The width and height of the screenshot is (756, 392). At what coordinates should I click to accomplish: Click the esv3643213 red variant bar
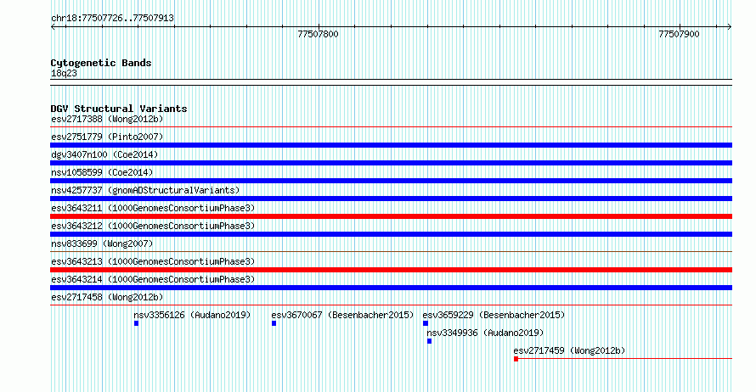pos(391,270)
